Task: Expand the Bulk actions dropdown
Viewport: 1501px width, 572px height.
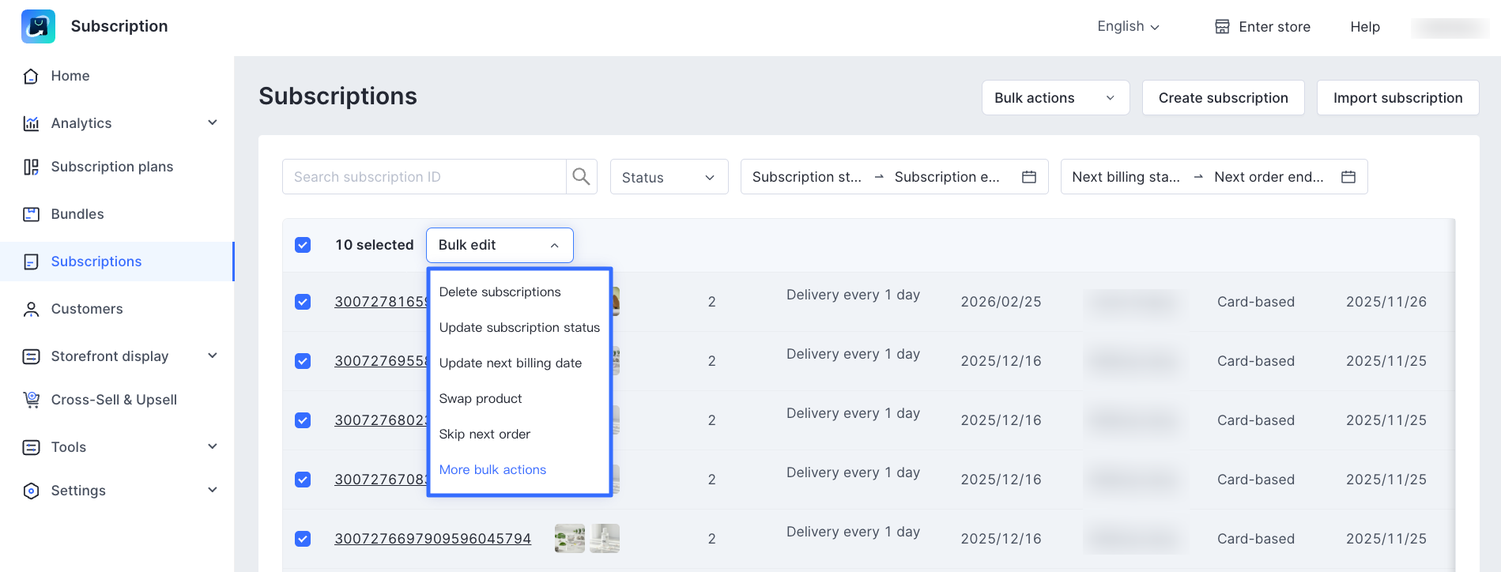Action: (x=1054, y=98)
